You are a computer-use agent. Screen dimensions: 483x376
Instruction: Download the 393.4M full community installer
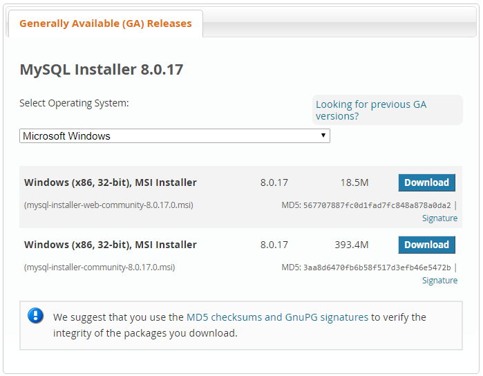click(426, 245)
